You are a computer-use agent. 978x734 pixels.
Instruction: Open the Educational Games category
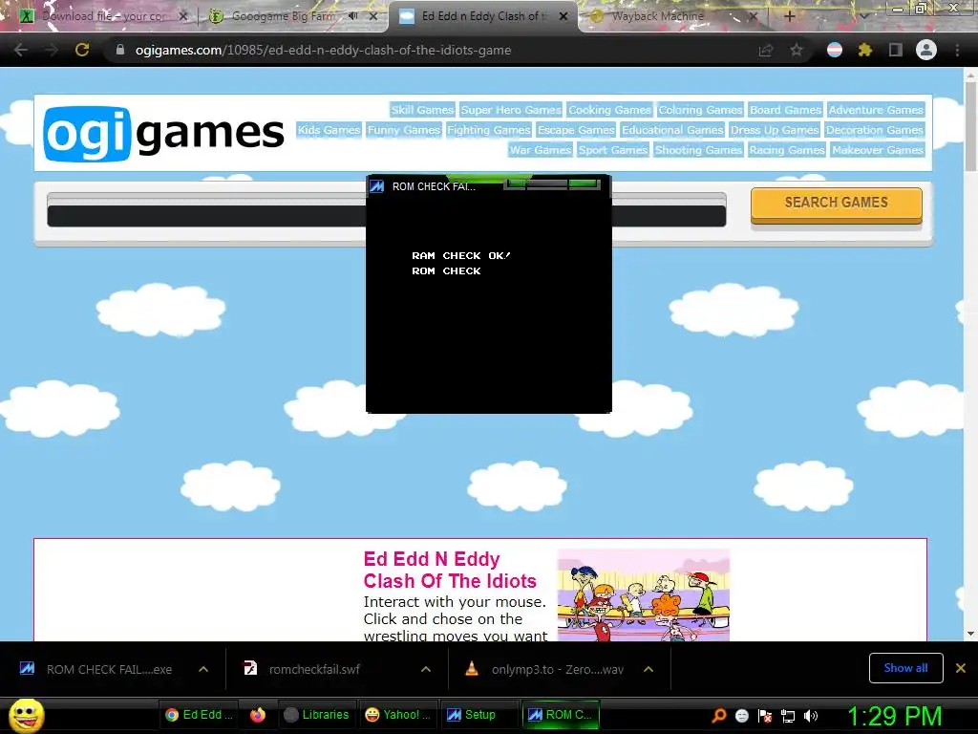tap(672, 130)
